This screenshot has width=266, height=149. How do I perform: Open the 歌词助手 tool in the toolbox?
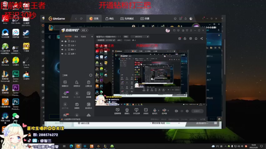pyautogui.click(x=88, y=106)
